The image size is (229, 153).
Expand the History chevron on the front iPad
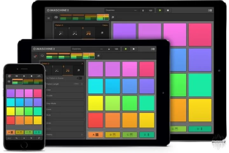(82, 135)
